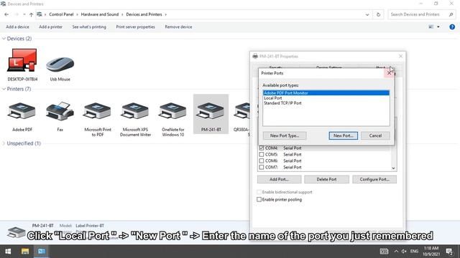Viewport: 460px width, 258px height.
Task: Check the COM7 Serial Port checkbox
Action: tap(262, 167)
